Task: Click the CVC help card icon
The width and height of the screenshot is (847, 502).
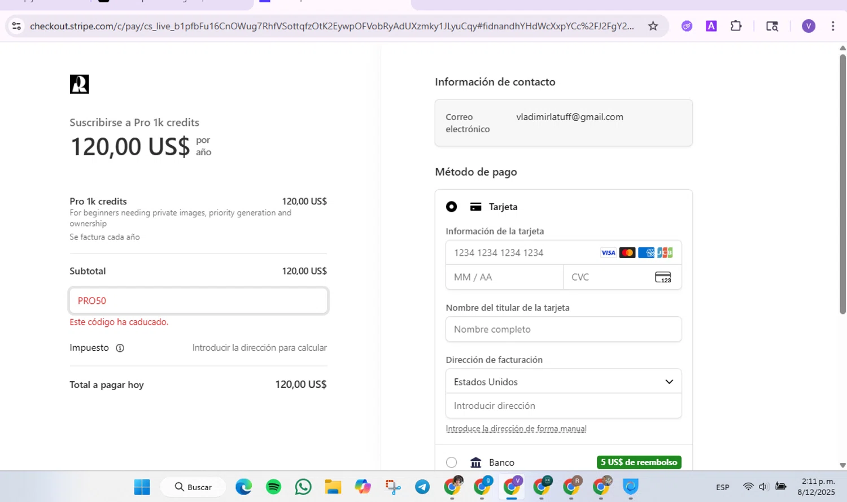Action: click(x=663, y=277)
